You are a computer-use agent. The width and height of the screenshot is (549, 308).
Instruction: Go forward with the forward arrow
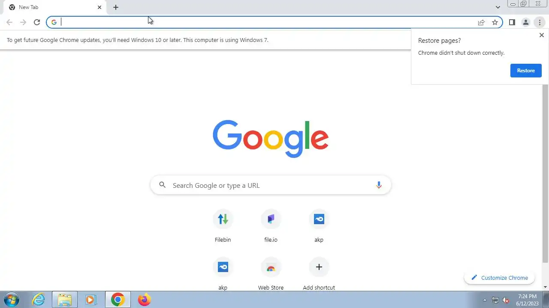pos(23,22)
